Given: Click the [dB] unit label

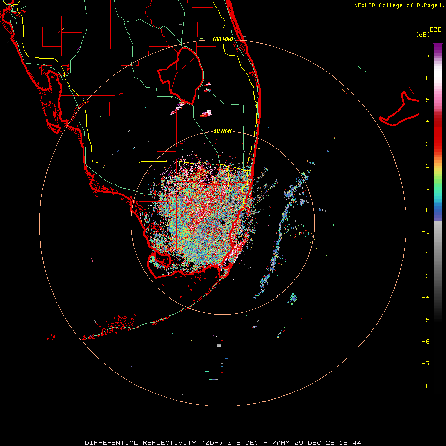Looking at the screenshot, I should (423, 34).
